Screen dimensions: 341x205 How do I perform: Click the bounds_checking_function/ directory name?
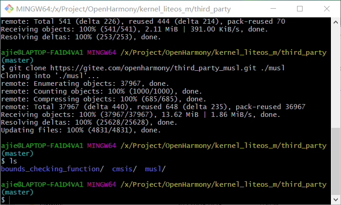52,169
